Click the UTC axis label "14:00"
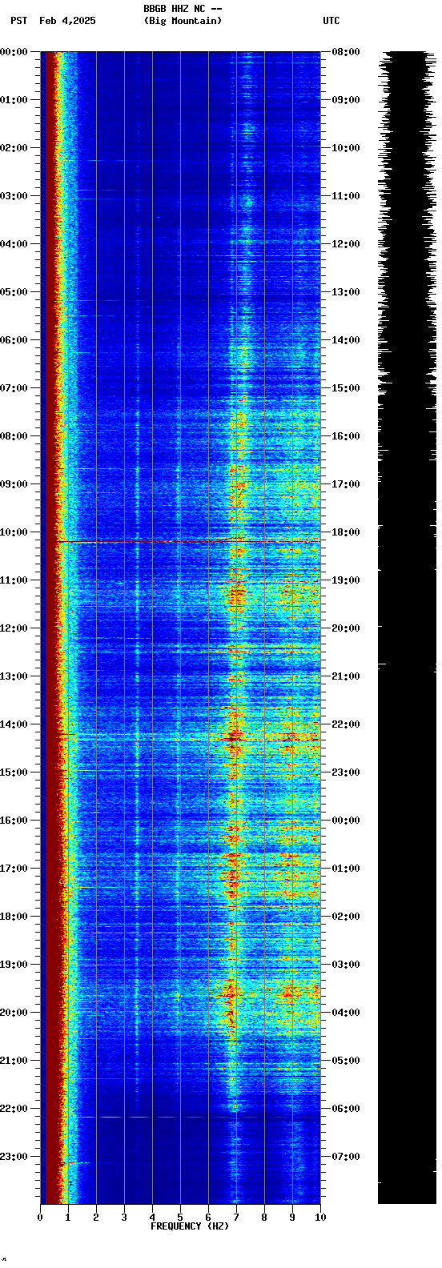This screenshot has width=442, height=1268. (x=345, y=340)
